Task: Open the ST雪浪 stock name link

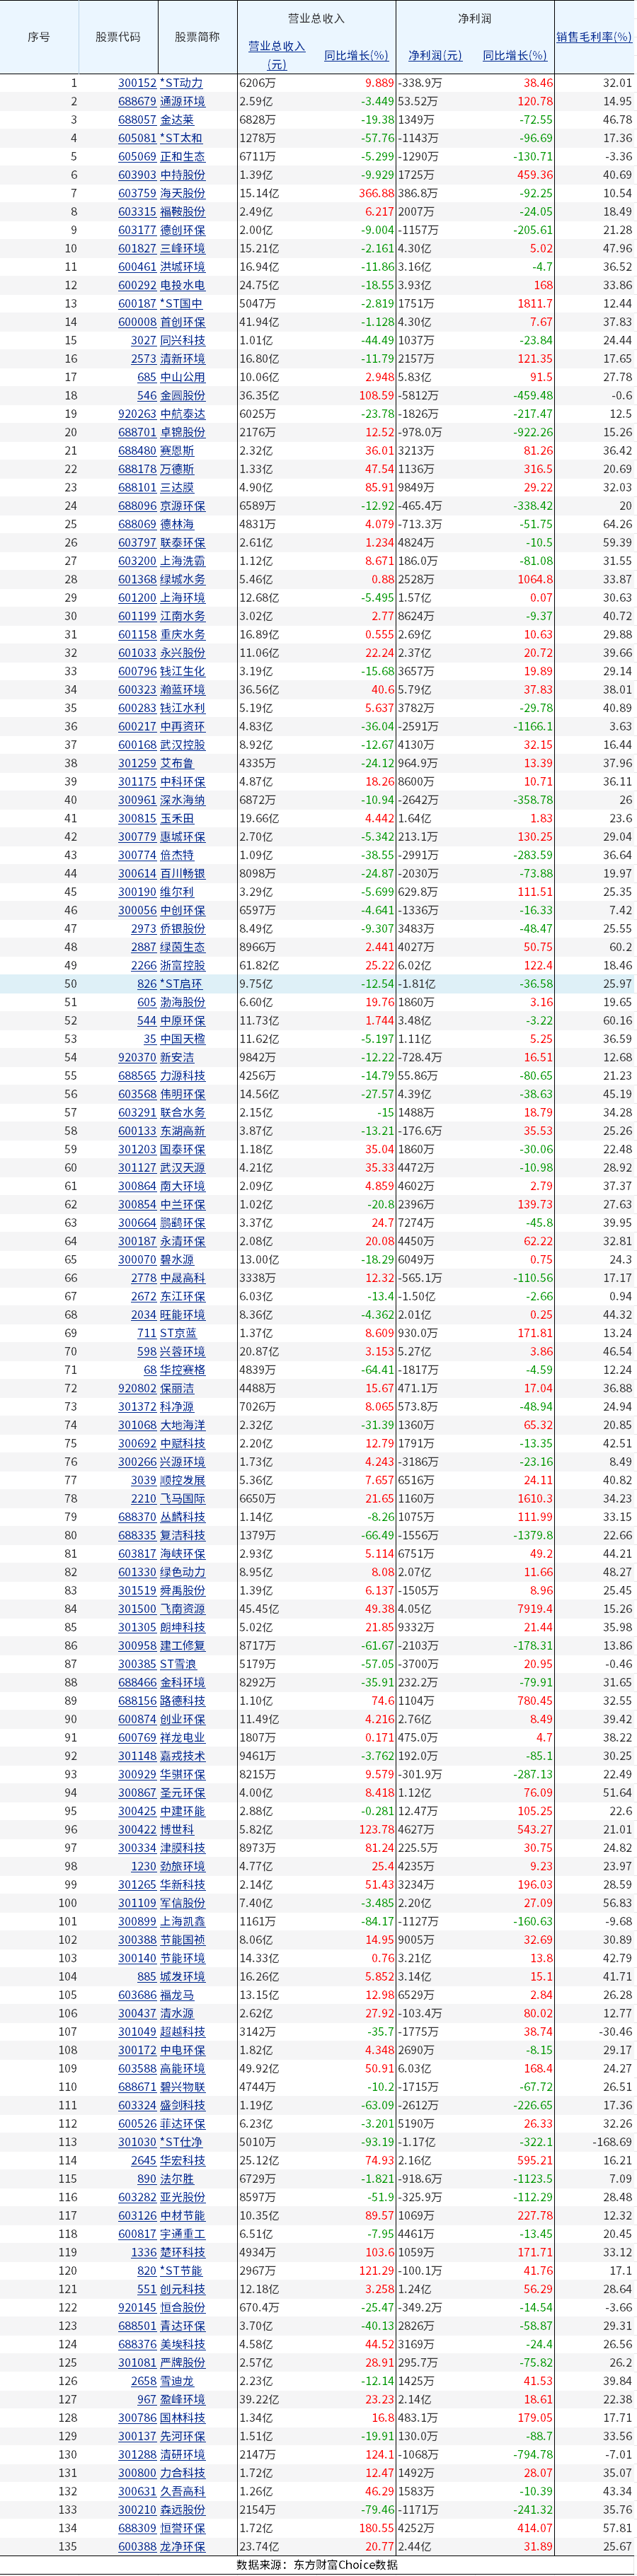Action: coord(178,1664)
